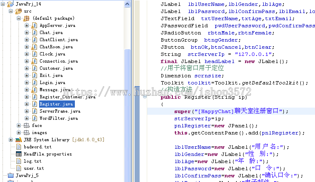The width and height of the screenshot is (315, 182).
Task: Select ChatClient.java file name
Action: [58, 40]
